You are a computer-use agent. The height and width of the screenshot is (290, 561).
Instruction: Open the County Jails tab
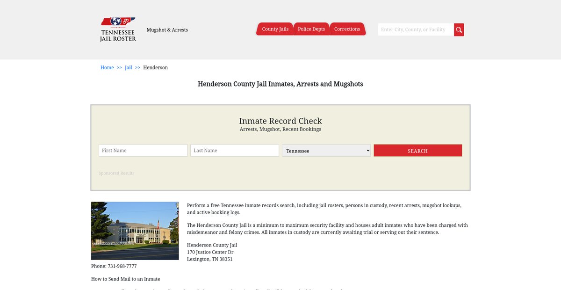275,29
